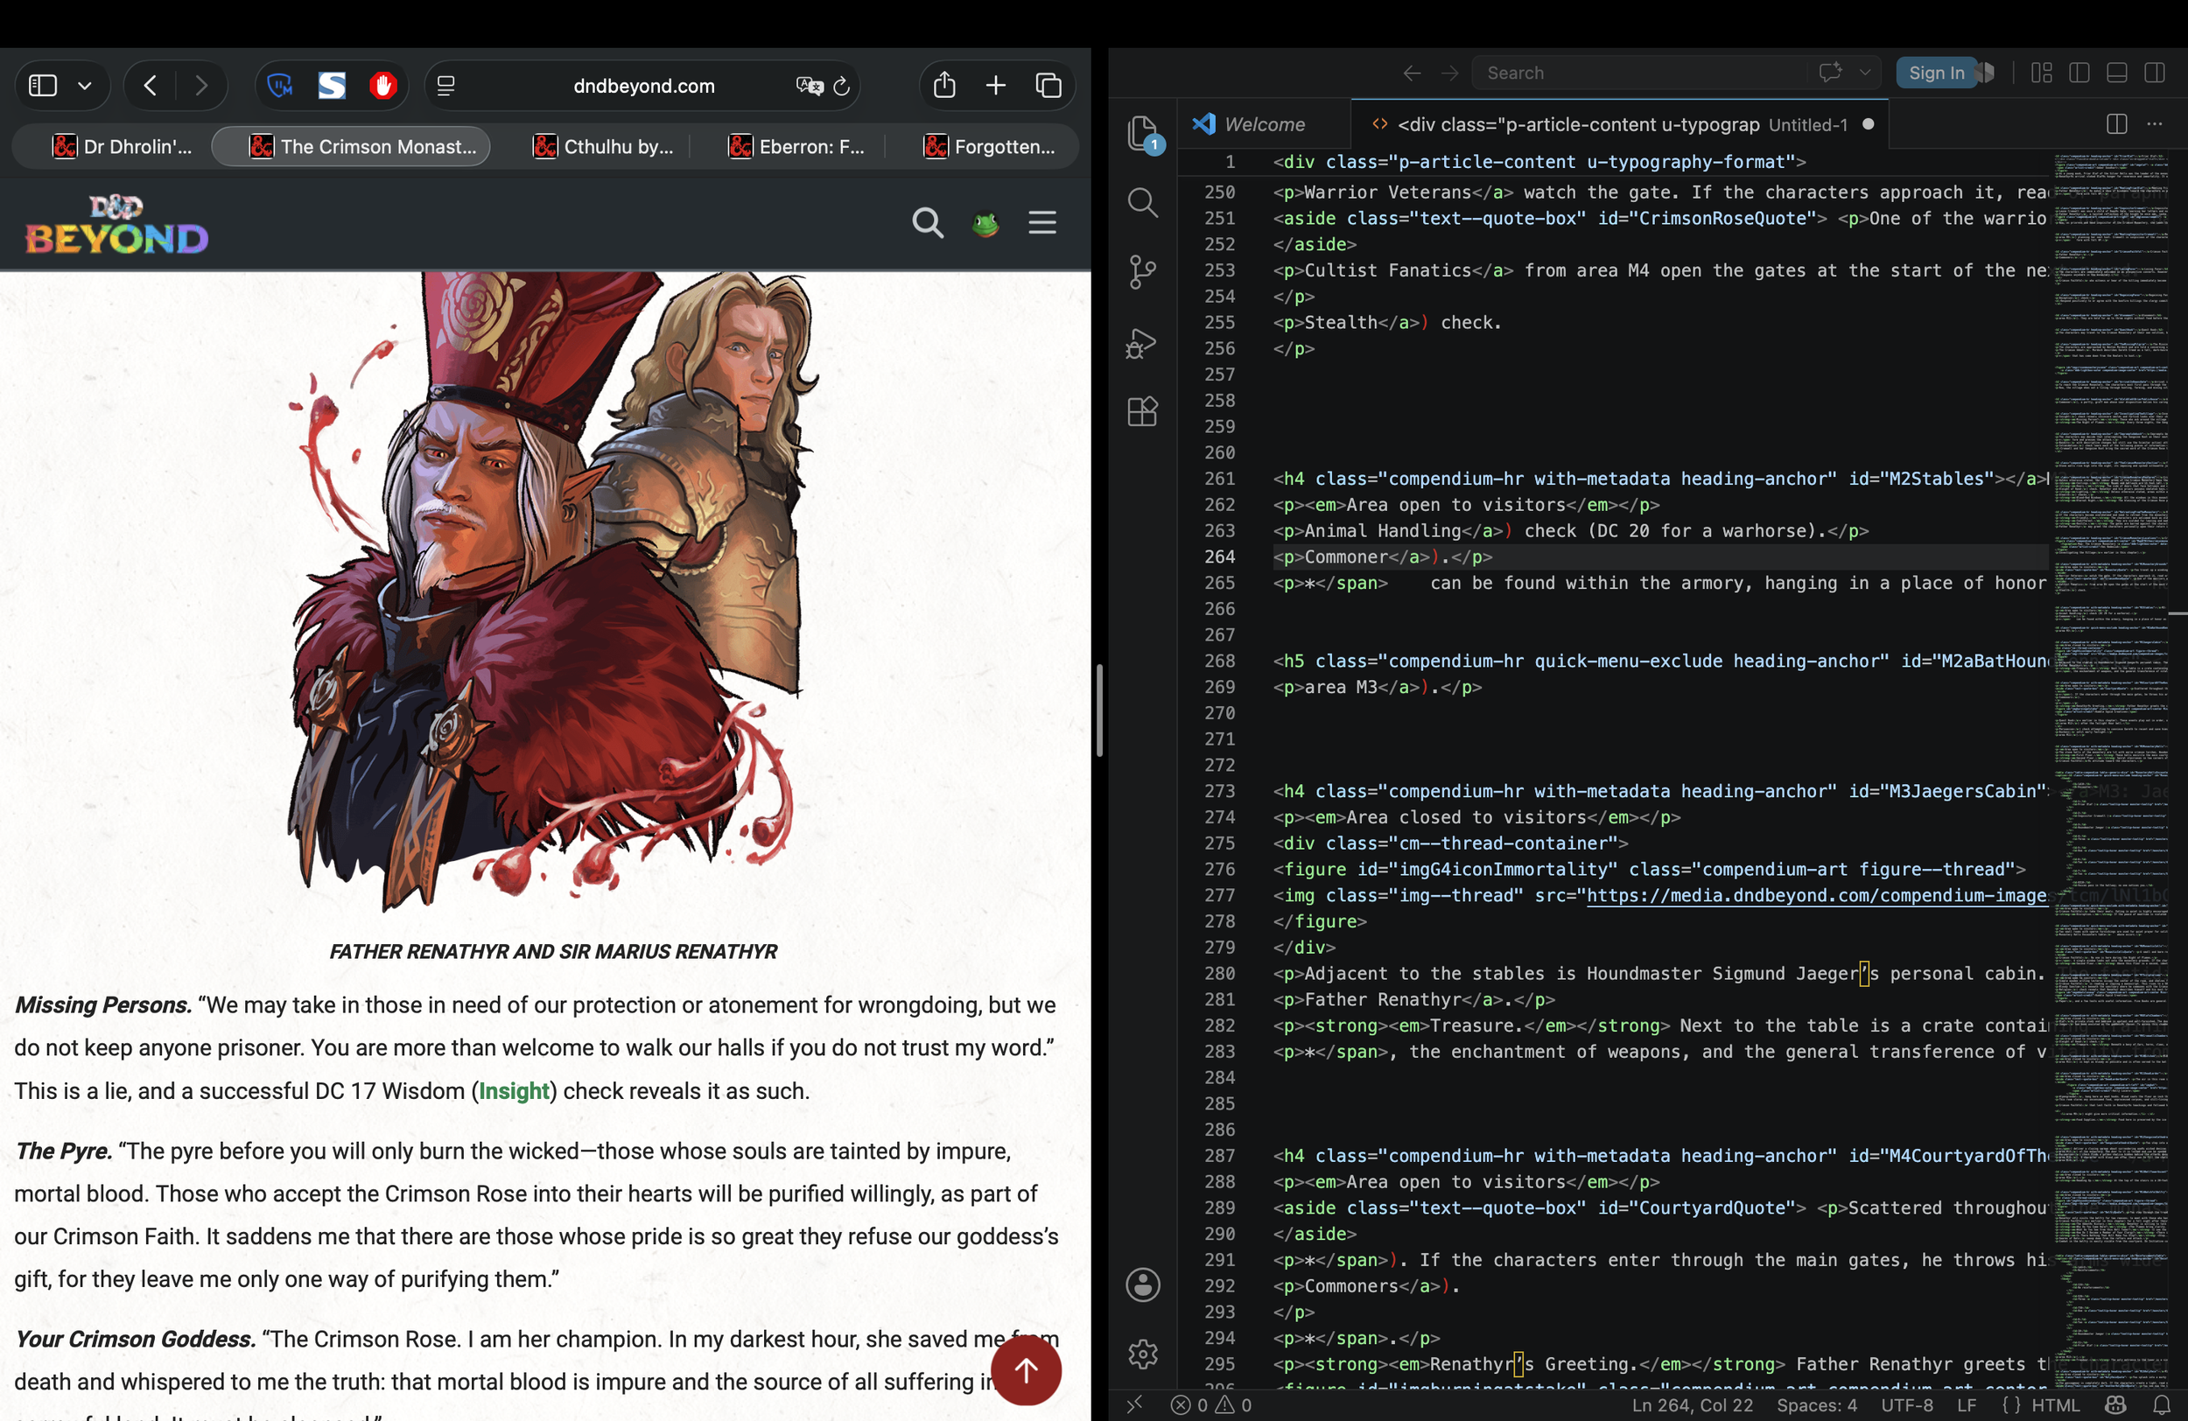This screenshot has width=2188, height=1421.
Task: Open the red hand adblocker extension
Action: click(x=383, y=86)
